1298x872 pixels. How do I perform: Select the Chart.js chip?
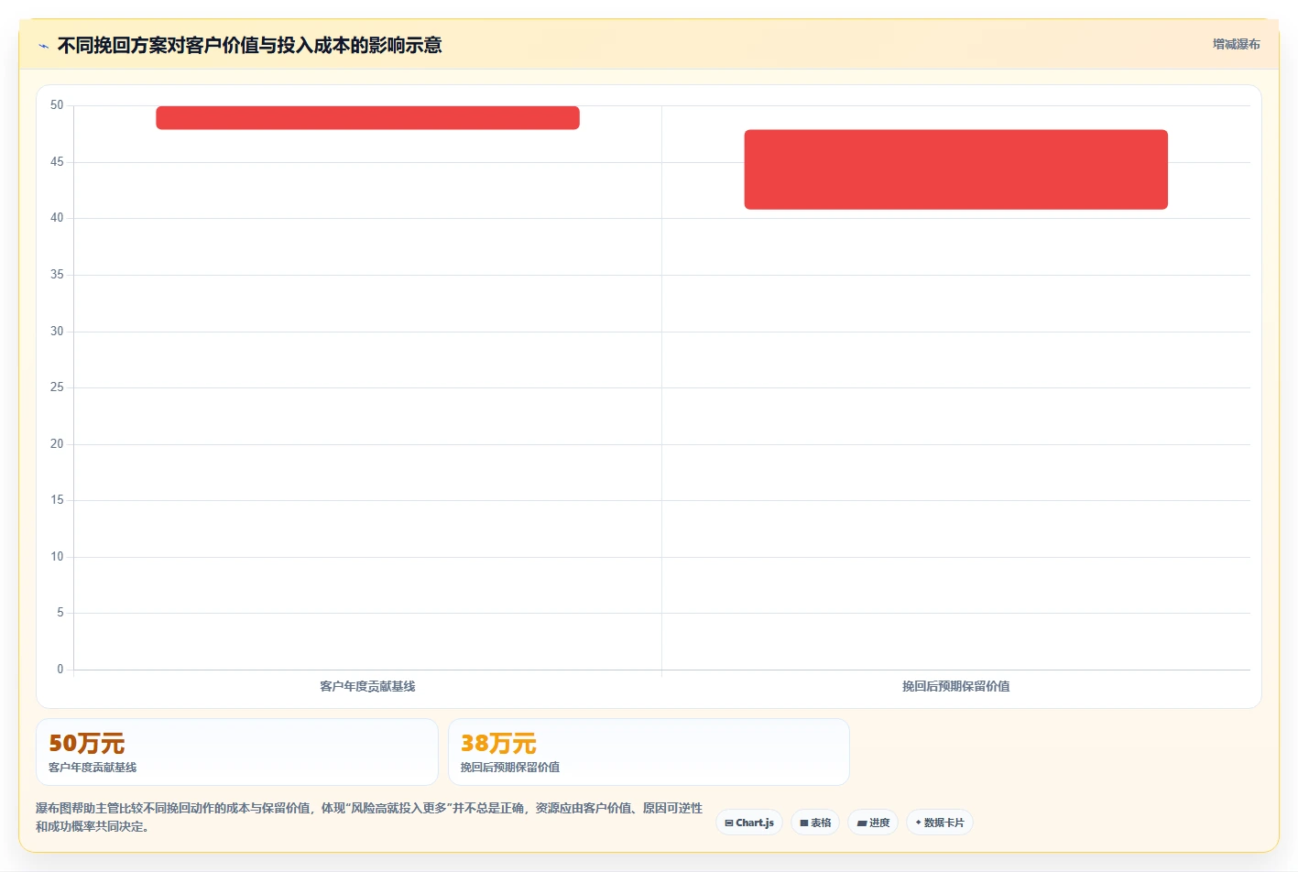[749, 823]
